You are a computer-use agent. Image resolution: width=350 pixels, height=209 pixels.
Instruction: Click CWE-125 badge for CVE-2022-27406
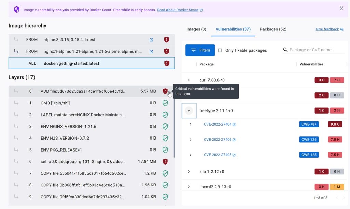click(309, 140)
